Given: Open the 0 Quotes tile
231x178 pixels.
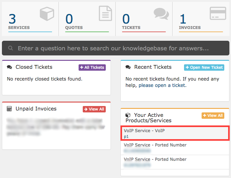Looking at the screenshot, I should 87,19.
